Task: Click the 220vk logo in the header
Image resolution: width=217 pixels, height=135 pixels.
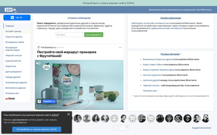Action: 11,10
